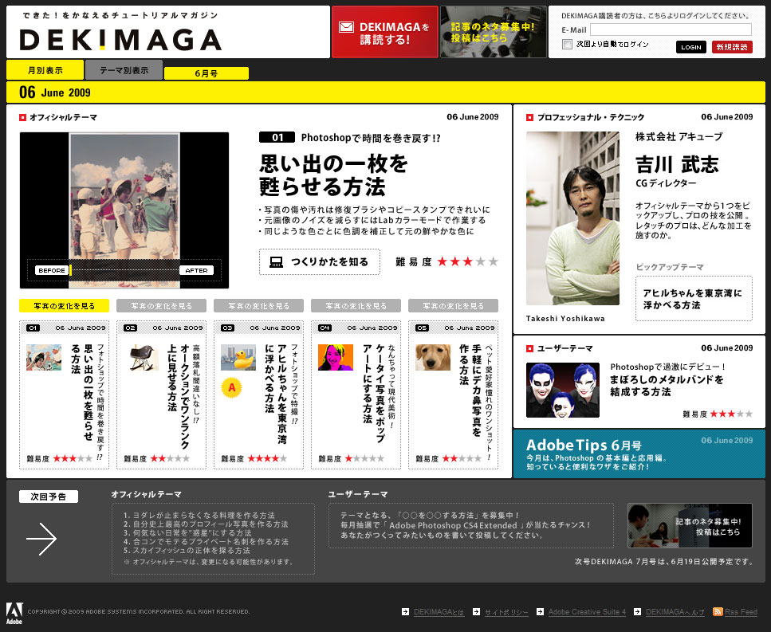Open the Adobe Creative Suite 4 link
The image size is (771, 632).
(x=587, y=612)
